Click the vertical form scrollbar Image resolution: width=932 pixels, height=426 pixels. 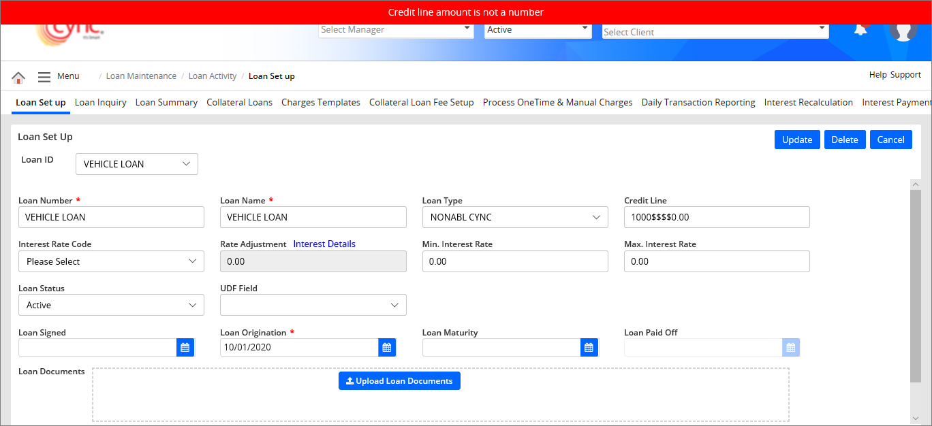915,286
